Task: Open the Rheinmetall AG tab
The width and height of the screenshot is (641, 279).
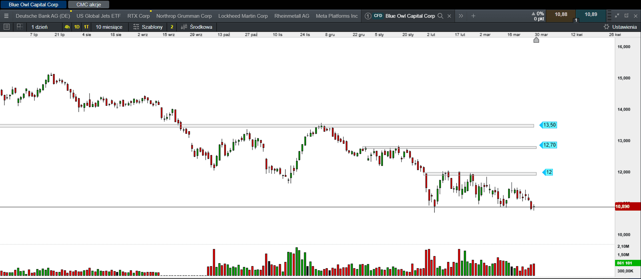Action: coord(292,16)
